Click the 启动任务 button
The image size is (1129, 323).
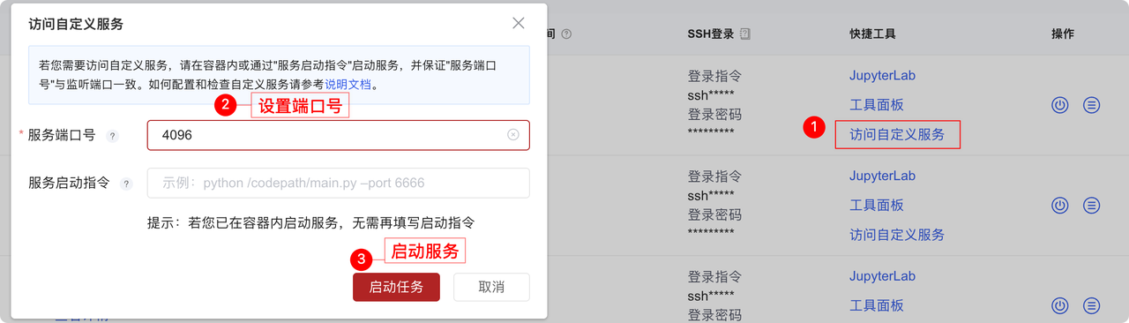tap(396, 287)
